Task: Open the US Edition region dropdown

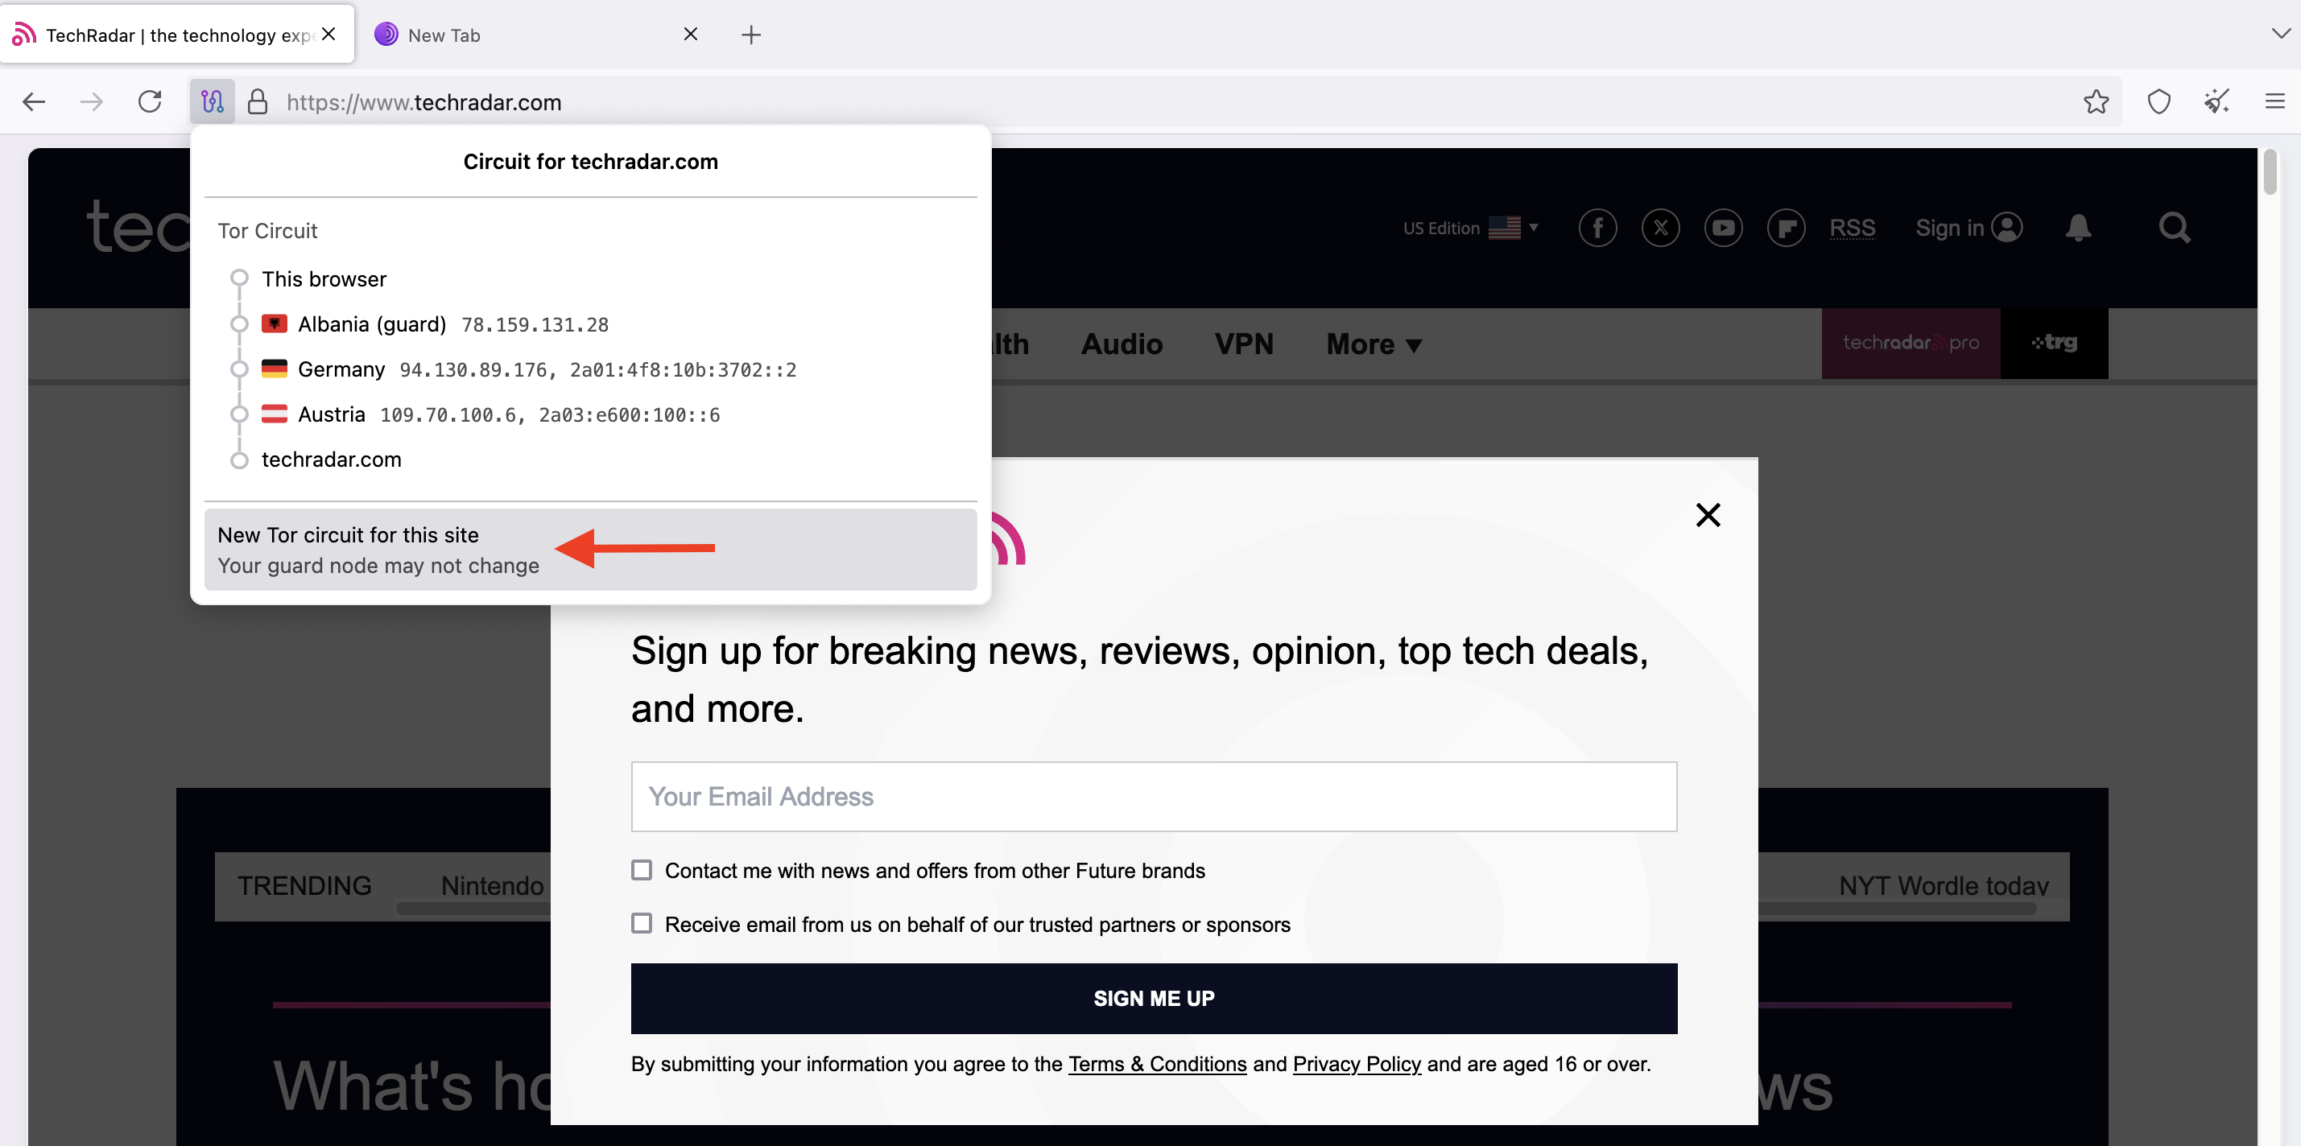Action: 1470,228
